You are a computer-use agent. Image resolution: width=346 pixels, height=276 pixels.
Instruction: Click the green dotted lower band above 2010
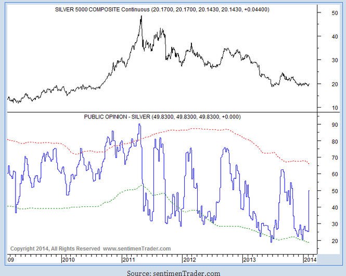pyautogui.click(x=67, y=207)
